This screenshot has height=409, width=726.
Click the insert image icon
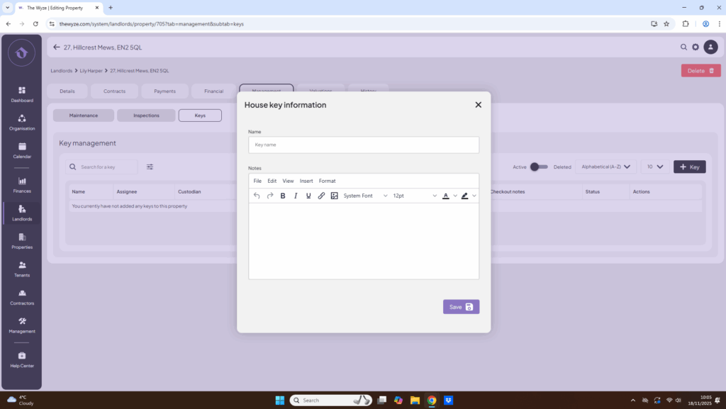click(x=334, y=196)
